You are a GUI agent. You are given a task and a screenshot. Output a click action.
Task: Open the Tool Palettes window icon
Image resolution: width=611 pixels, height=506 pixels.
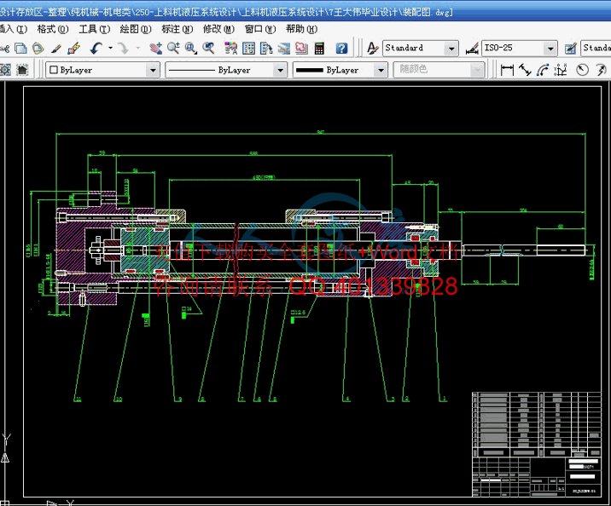pyautogui.click(x=266, y=49)
